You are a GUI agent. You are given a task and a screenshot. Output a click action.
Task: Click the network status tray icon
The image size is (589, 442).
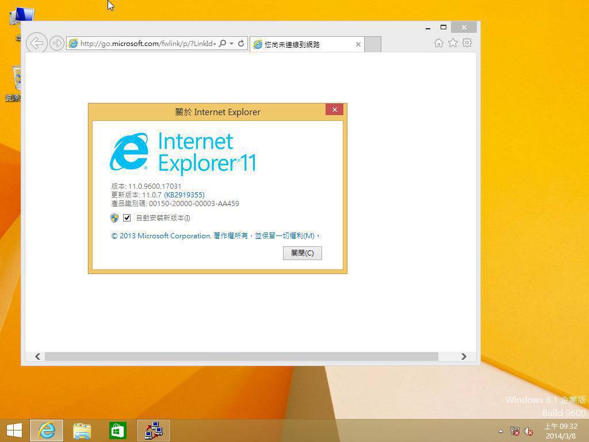pos(515,431)
